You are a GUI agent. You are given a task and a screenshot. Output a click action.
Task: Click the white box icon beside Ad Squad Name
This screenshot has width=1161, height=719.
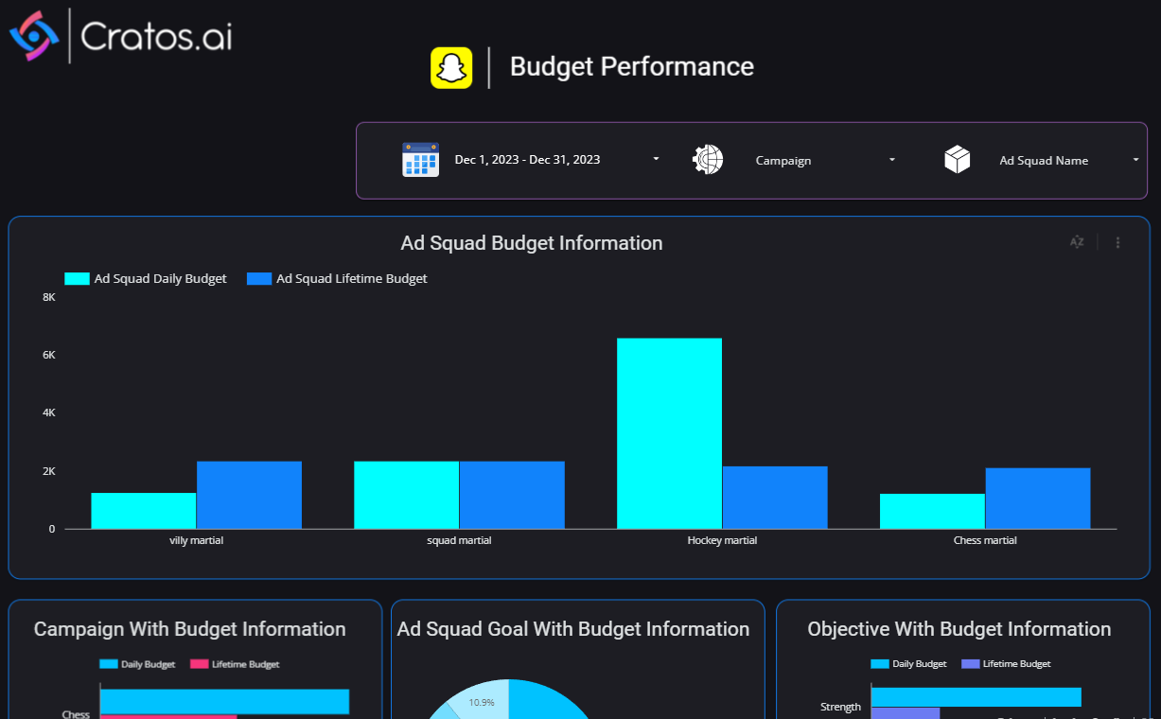coord(958,160)
